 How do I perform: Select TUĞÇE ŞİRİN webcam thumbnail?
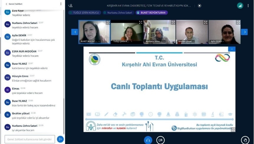point(127,32)
